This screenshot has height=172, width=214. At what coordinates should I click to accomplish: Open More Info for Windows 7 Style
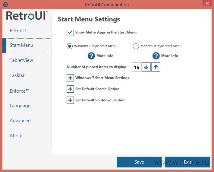[105, 56]
